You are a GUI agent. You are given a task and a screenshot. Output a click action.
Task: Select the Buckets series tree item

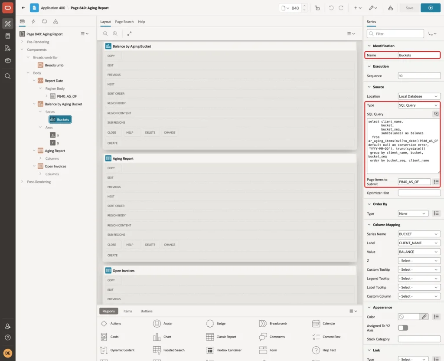pos(60,120)
